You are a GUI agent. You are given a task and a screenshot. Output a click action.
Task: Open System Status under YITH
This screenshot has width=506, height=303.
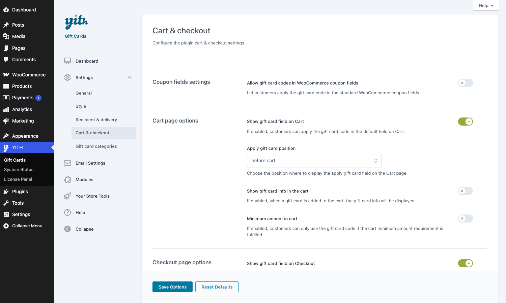pyautogui.click(x=19, y=169)
